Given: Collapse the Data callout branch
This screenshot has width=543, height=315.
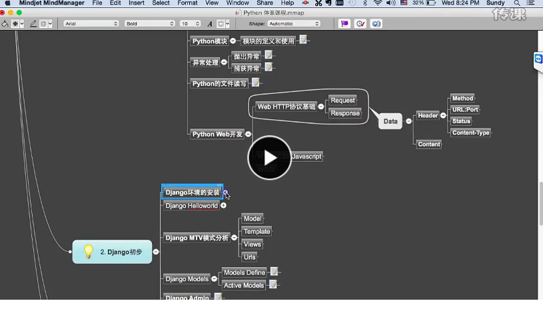Looking at the screenshot, I should (408, 121).
